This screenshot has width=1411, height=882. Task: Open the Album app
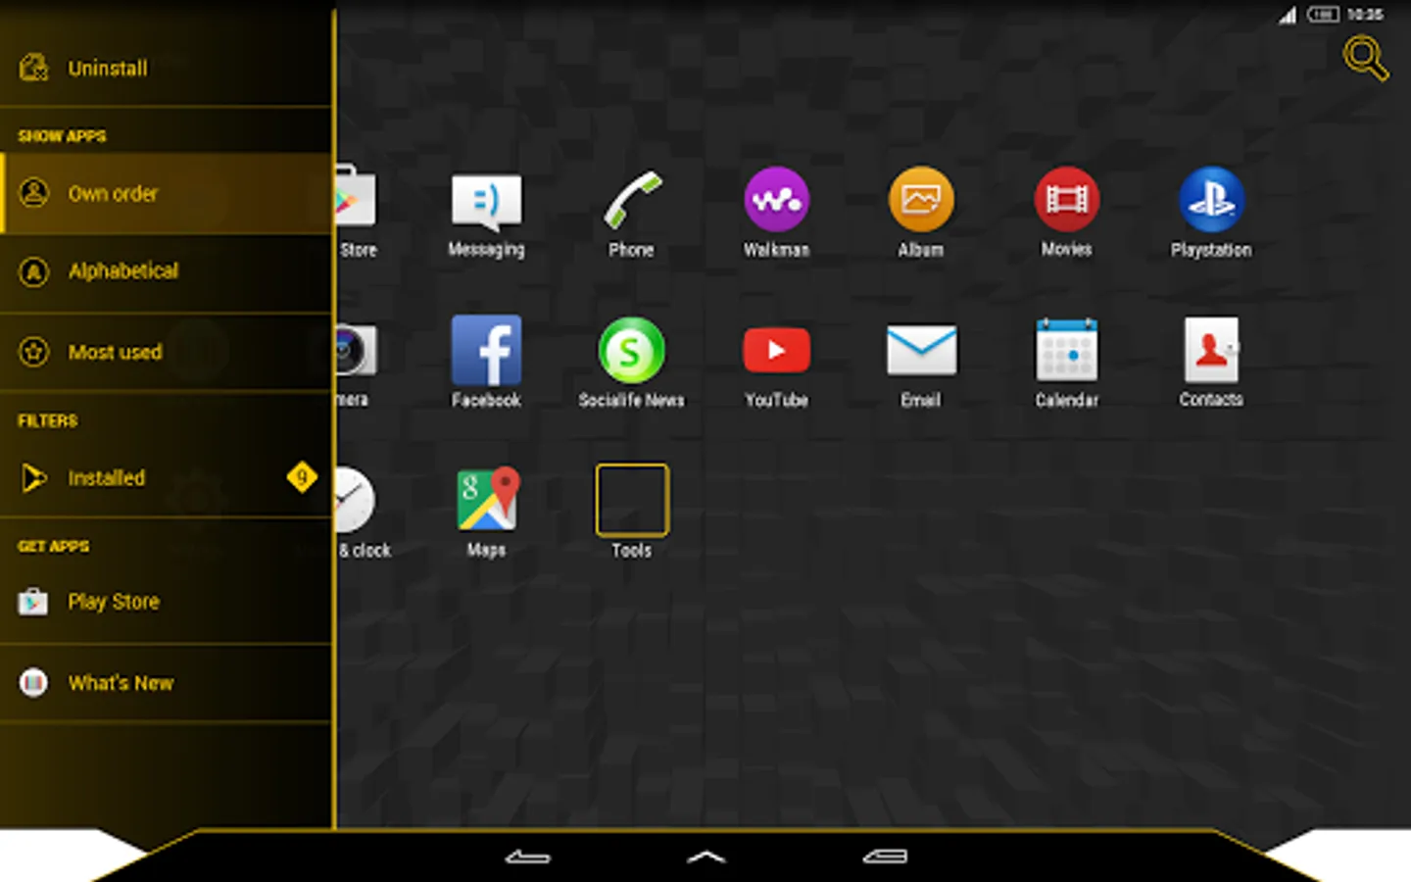tap(921, 200)
